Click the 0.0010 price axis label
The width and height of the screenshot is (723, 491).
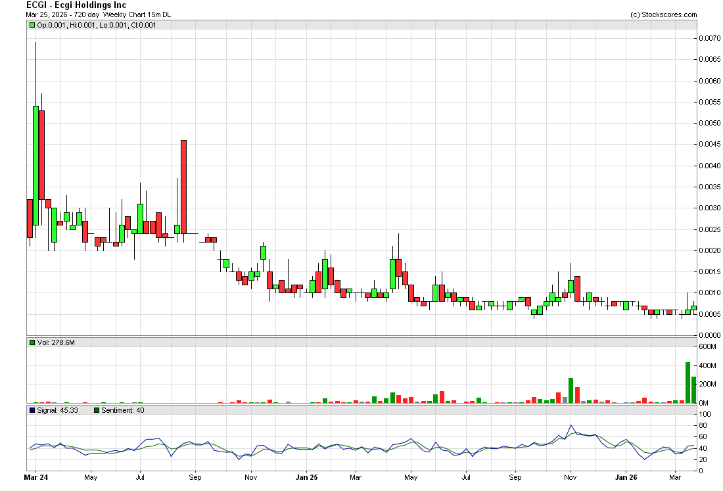(709, 292)
